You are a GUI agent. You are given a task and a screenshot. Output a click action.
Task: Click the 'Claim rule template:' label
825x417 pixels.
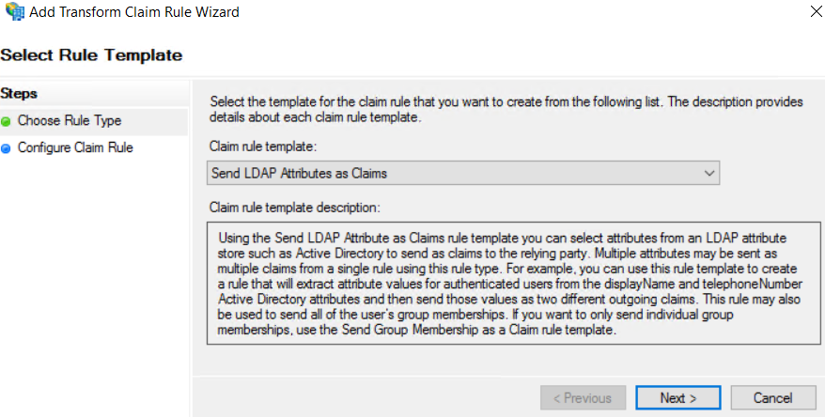(x=263, y=147)
